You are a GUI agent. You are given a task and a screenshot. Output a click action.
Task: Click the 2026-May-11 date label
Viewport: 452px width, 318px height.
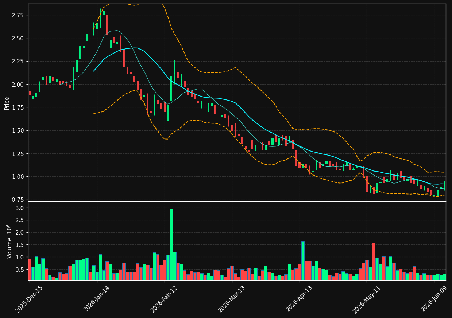pyautogui.click(x=366, y=299)
